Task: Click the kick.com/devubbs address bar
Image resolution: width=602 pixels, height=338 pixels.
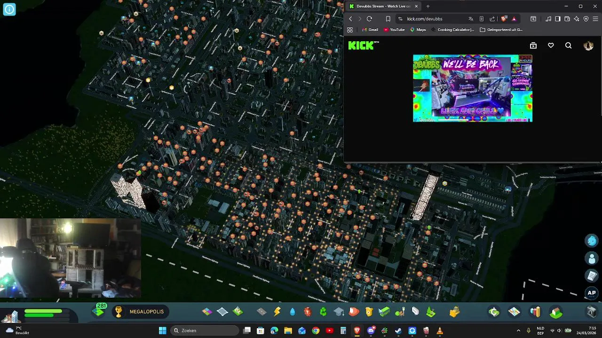Action: tap(425, 19)
